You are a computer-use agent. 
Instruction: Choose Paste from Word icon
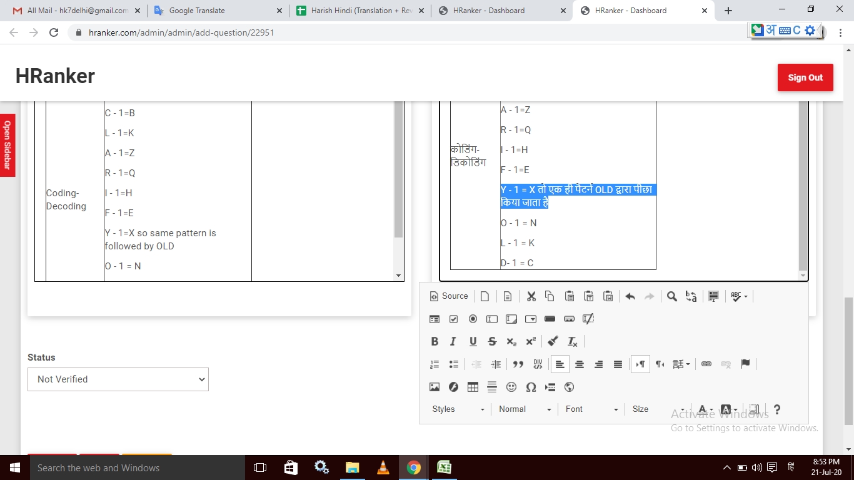pos(608,296)
